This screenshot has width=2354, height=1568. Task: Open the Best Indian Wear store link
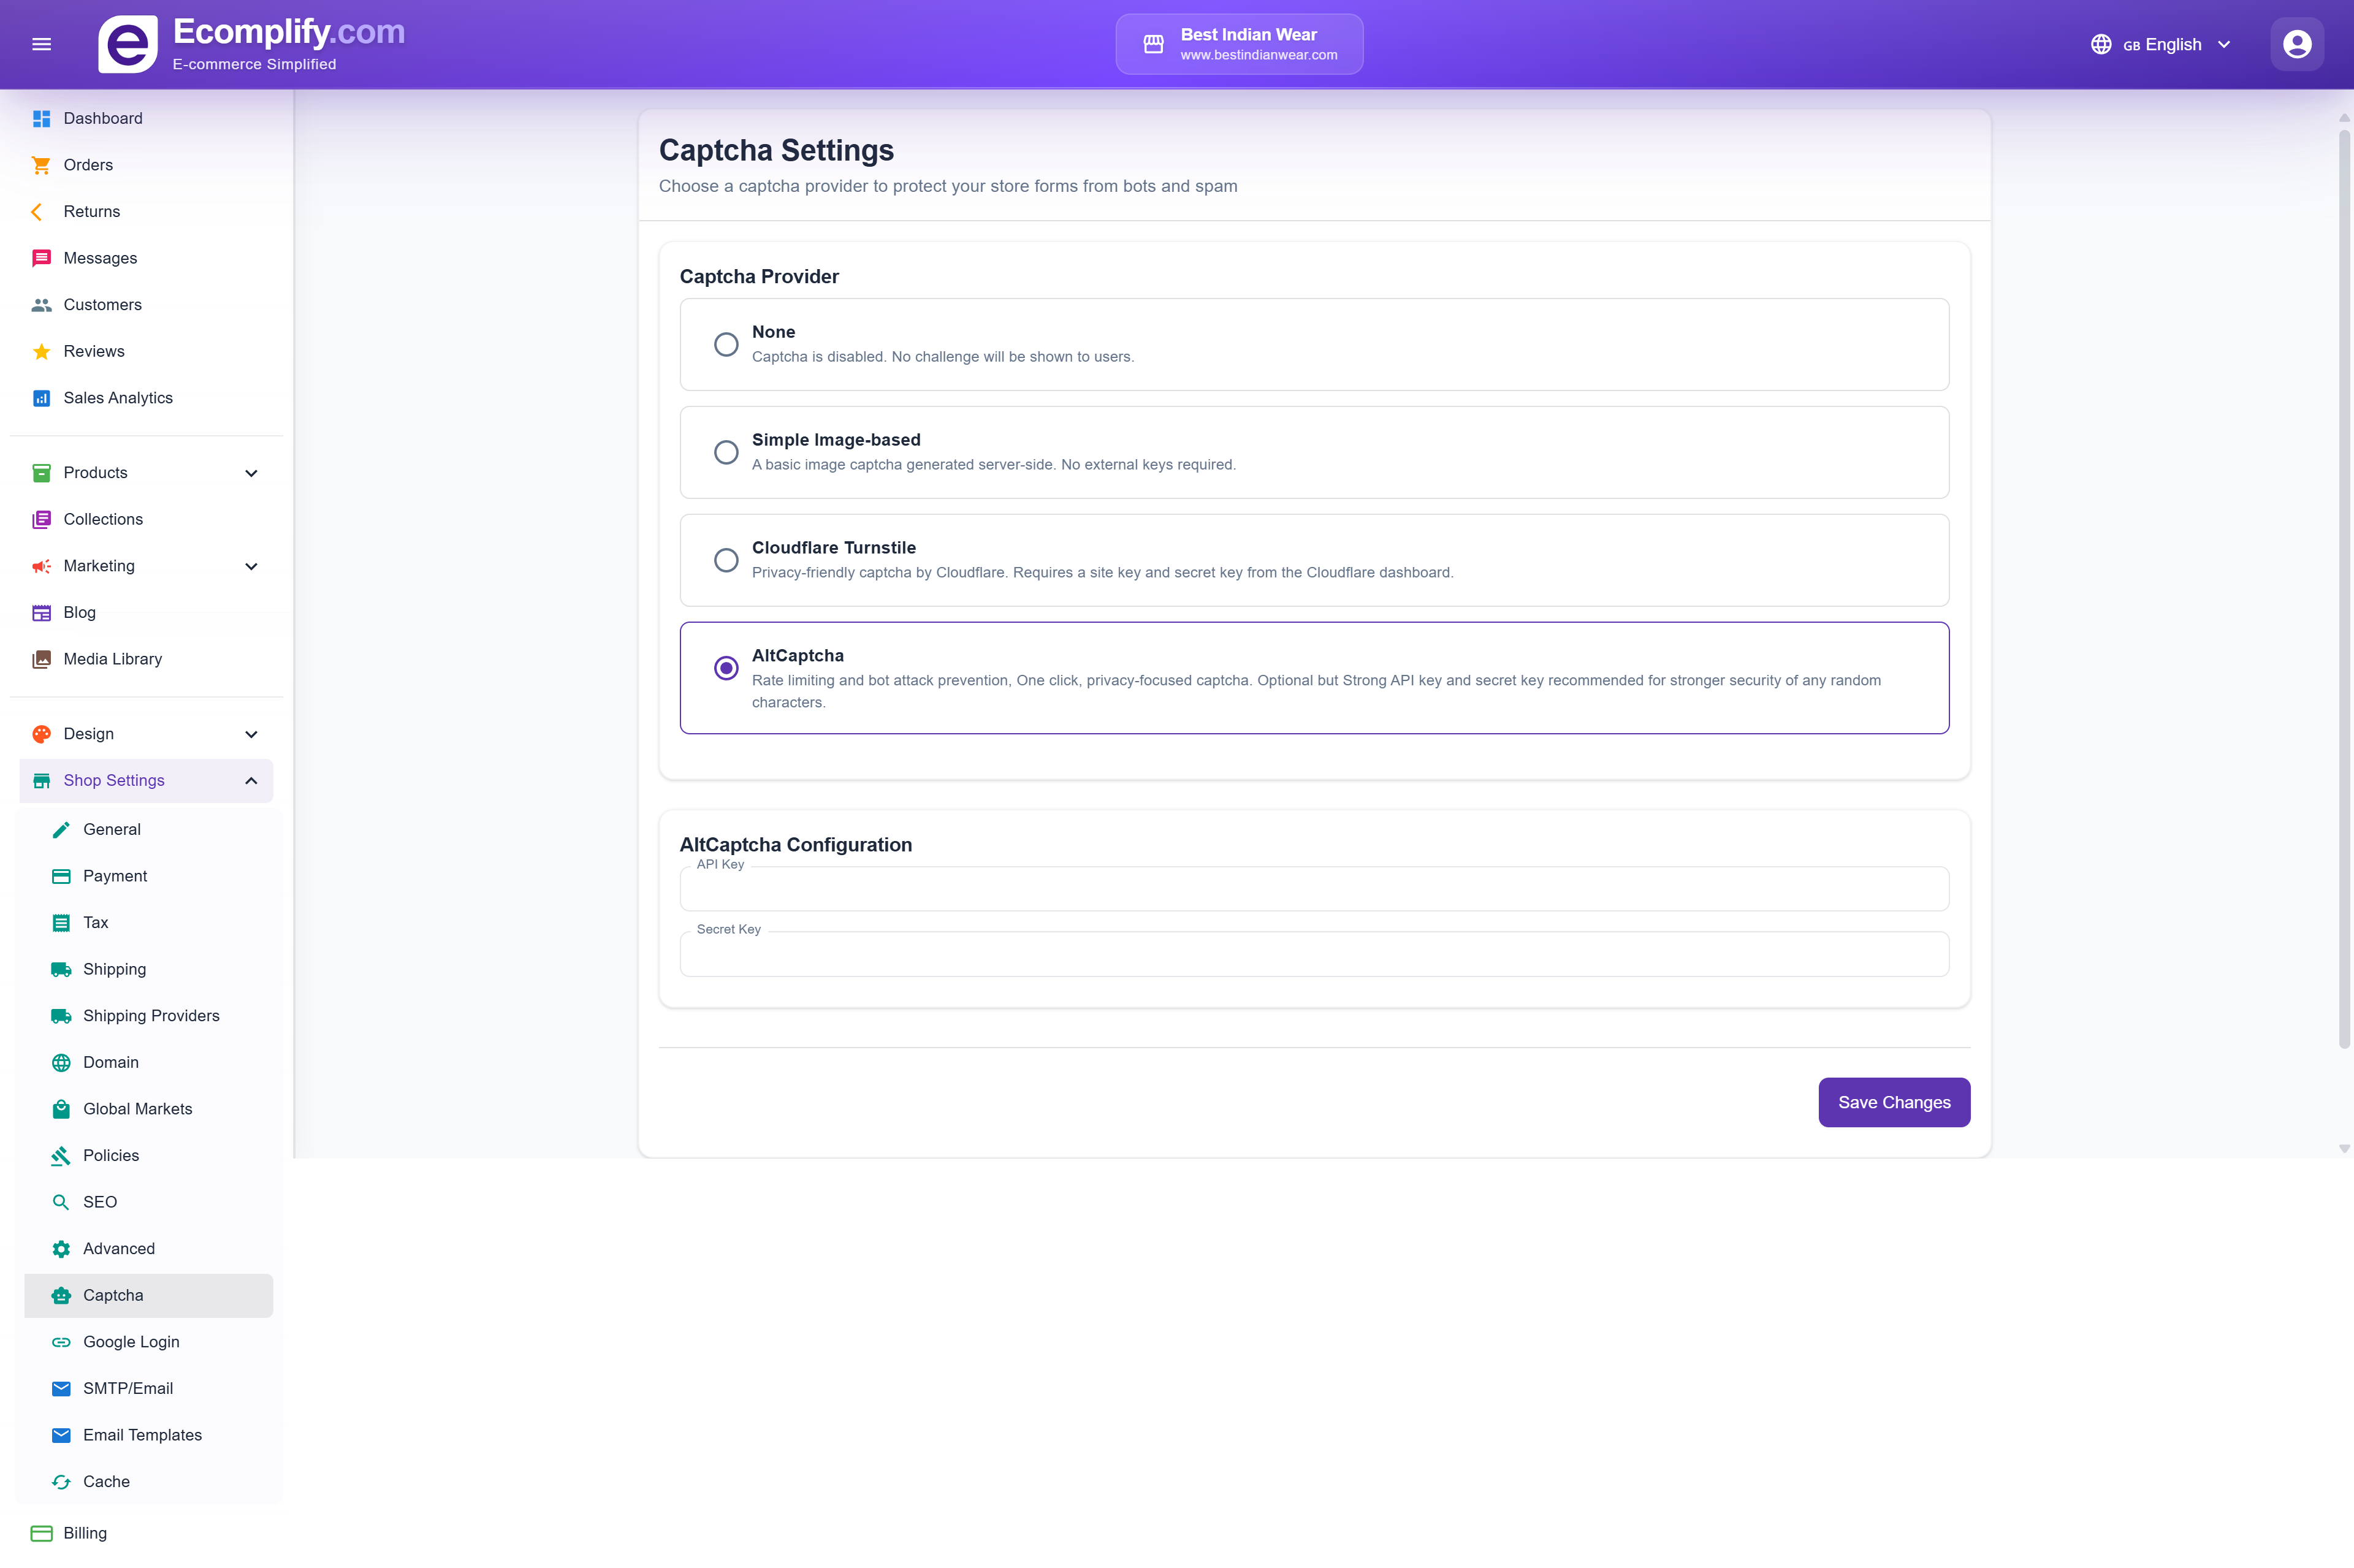click(x=1238, y=43)
